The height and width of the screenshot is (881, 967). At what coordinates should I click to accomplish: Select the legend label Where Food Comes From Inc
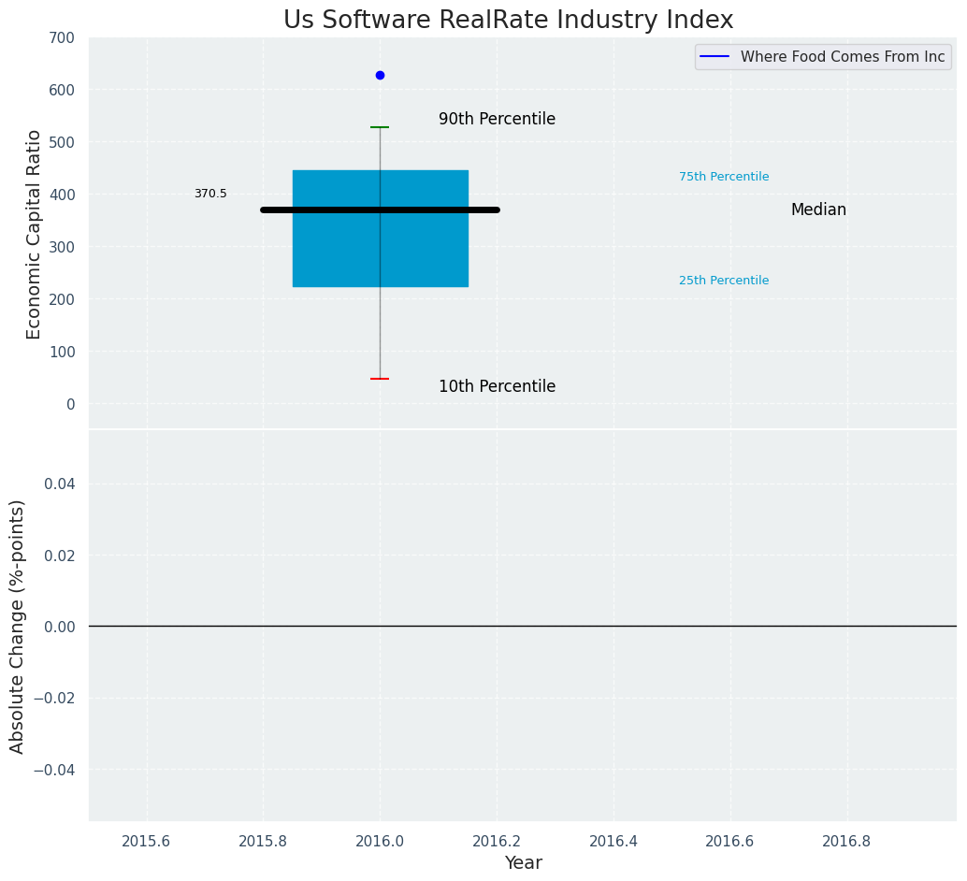click(x=842, y=57)
